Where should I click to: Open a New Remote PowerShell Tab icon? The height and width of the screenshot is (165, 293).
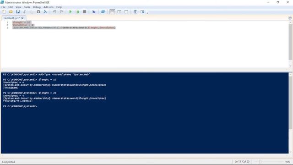[94, 12]
